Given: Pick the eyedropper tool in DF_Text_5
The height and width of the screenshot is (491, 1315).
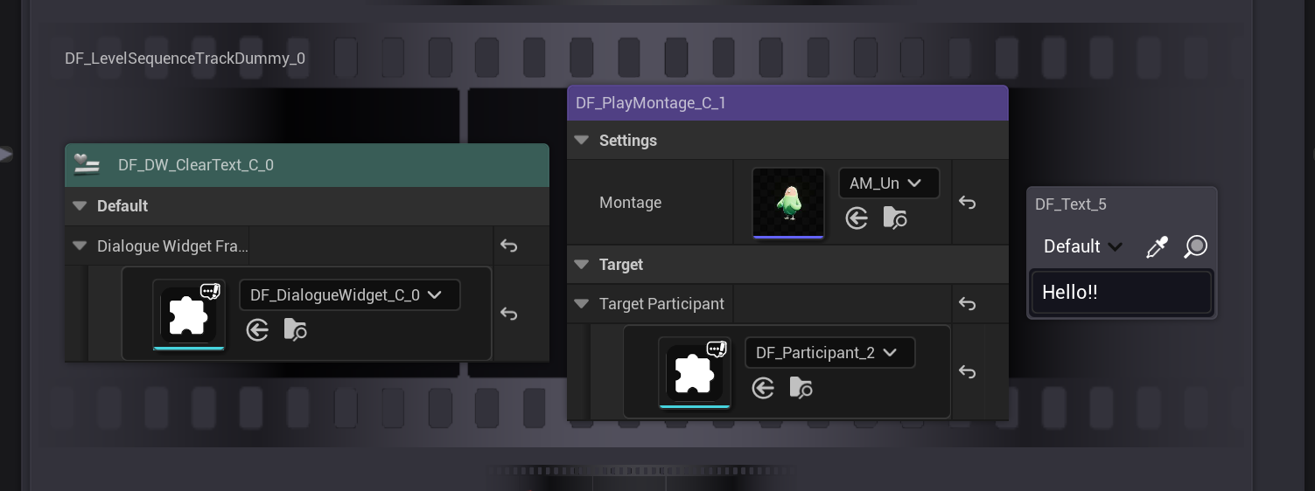Looking at the screenshot, I should [1157, 247].
